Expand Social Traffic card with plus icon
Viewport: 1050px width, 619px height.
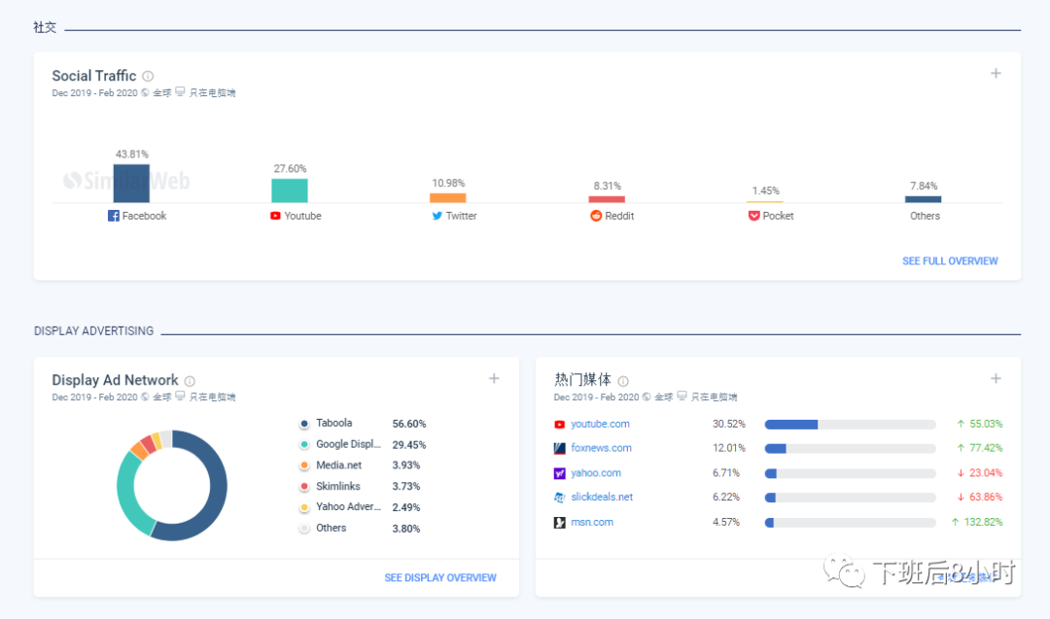[996, 74]
